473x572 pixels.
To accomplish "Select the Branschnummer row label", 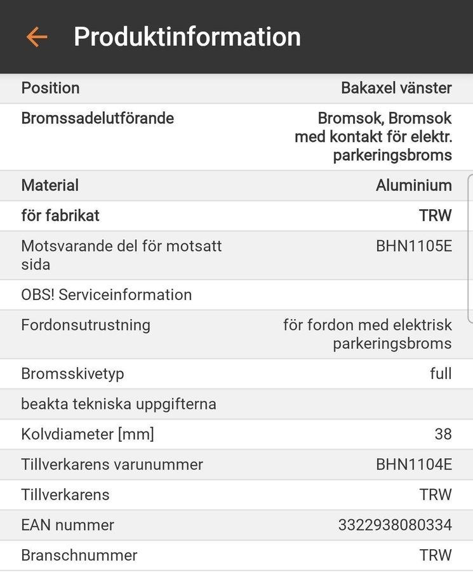I will click(x=79, y=555).
